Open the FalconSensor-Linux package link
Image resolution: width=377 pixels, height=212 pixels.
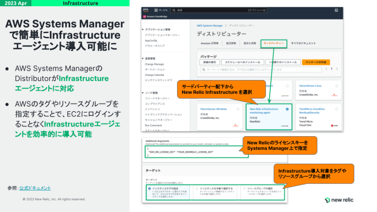pos(310,86)
